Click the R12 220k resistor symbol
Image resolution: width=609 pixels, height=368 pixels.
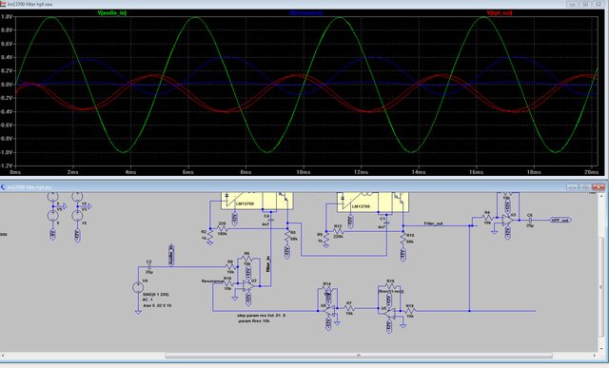coord(338,231)
